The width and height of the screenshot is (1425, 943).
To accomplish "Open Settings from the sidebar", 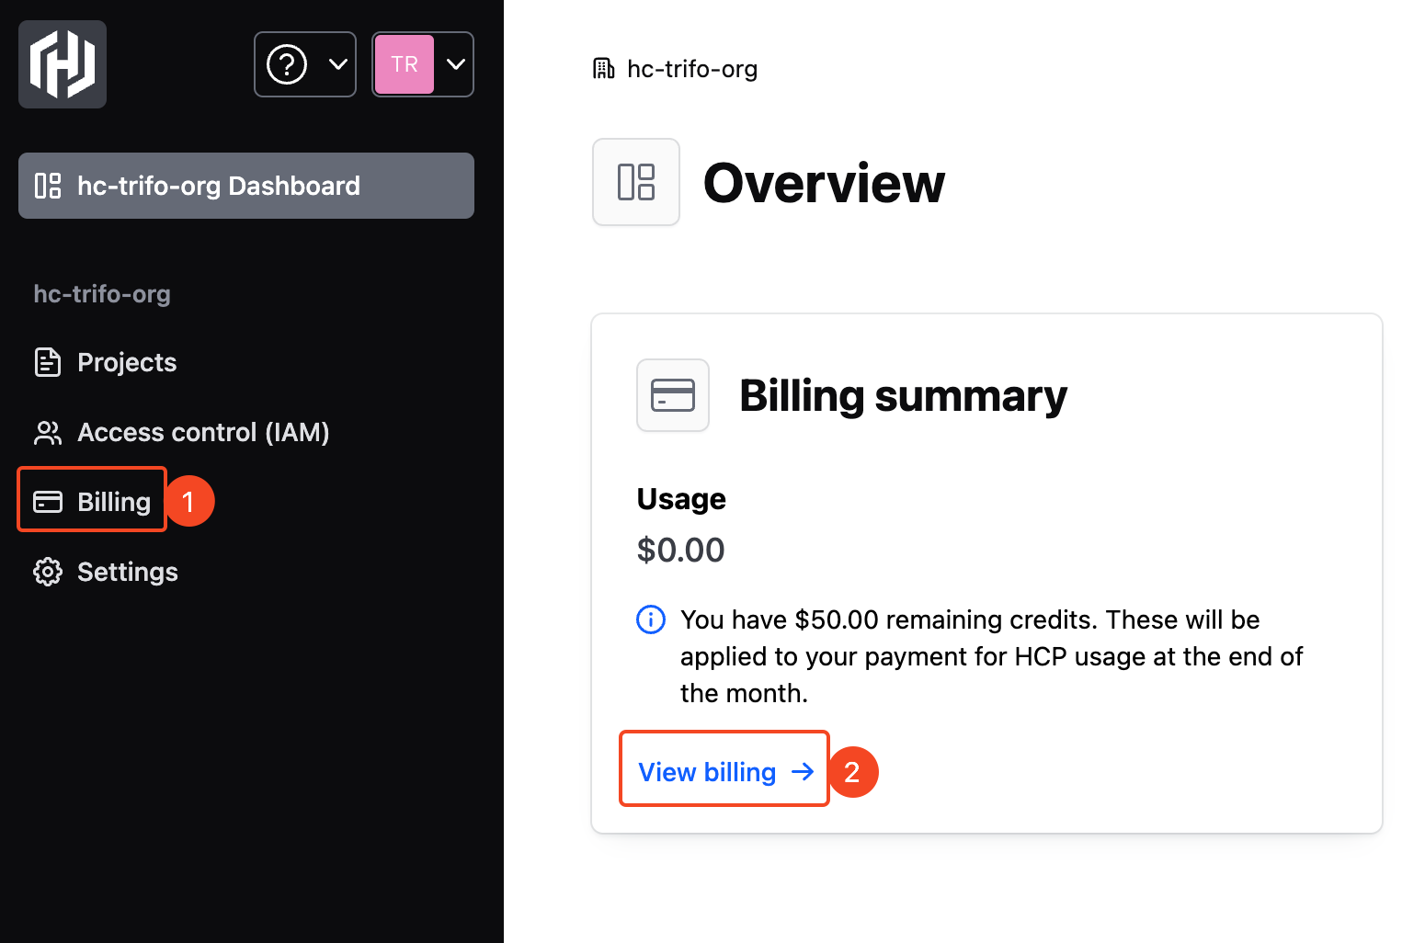I will 127,572.
